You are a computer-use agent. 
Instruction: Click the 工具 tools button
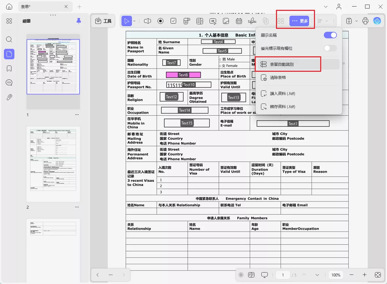(x=103, y=21)
